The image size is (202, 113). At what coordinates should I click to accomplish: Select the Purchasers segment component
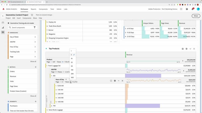pyautogui.click(x=23, y=106)
